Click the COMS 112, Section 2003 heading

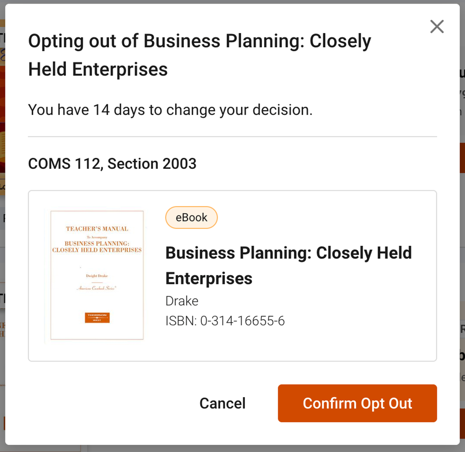coord(112,163)
